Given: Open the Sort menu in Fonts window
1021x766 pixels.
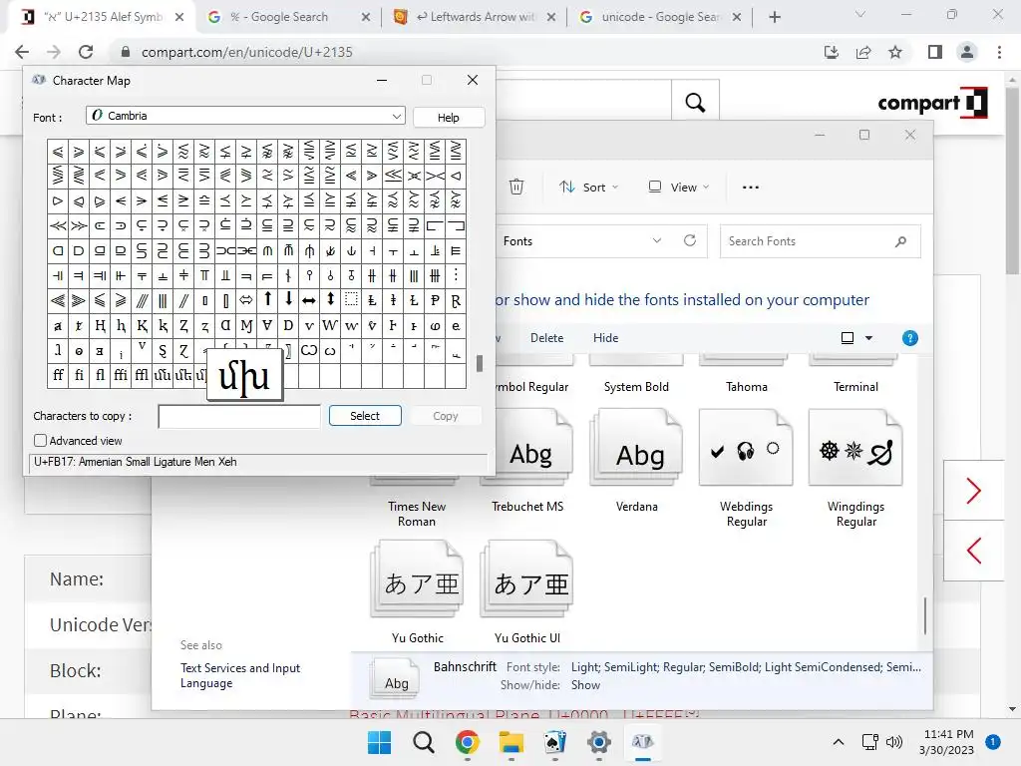Looking at the screenshot, I should point(588,187).
